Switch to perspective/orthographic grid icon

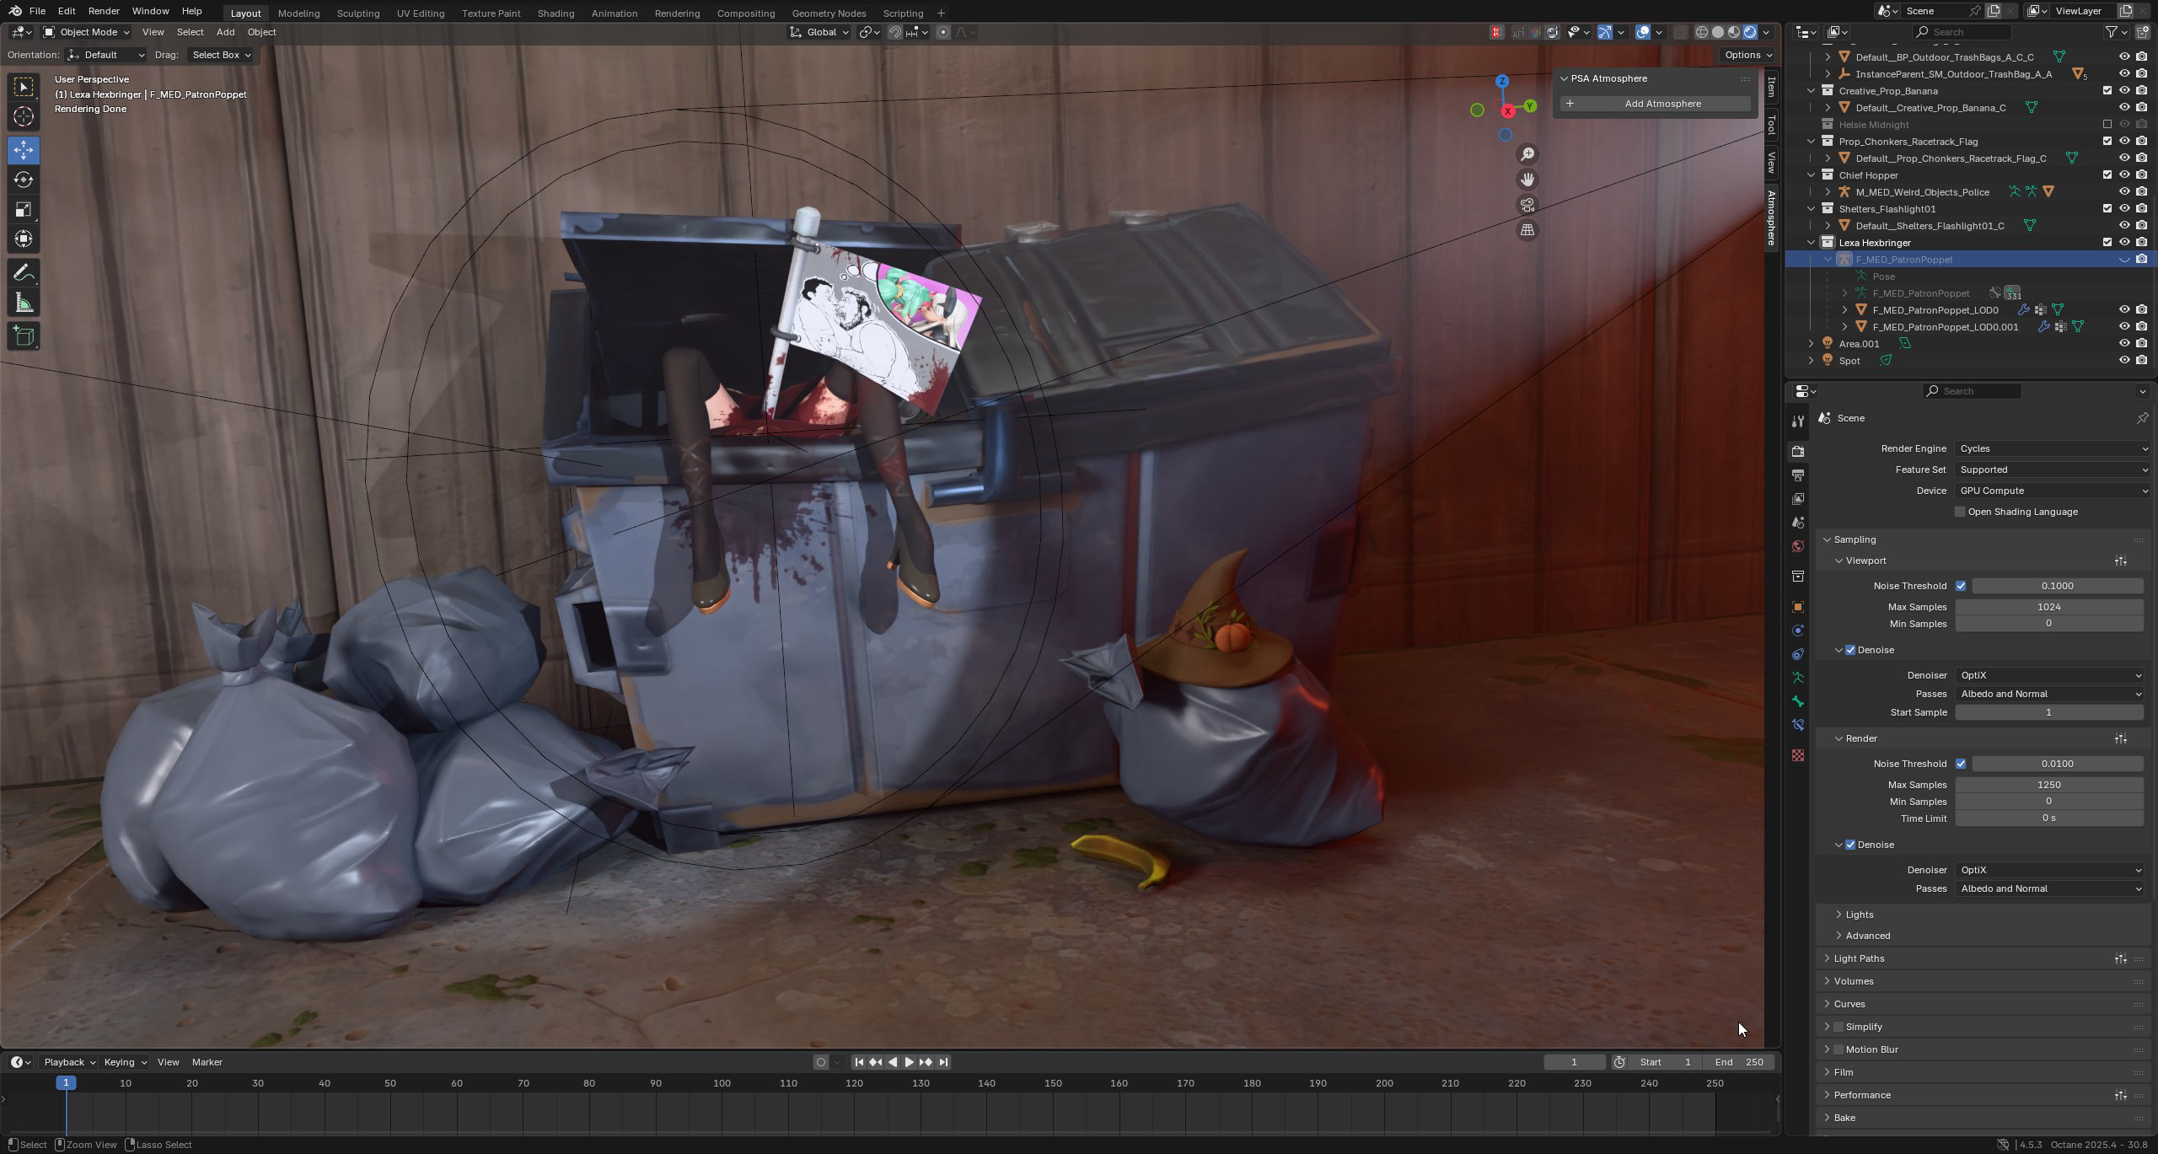point(1527,230)
